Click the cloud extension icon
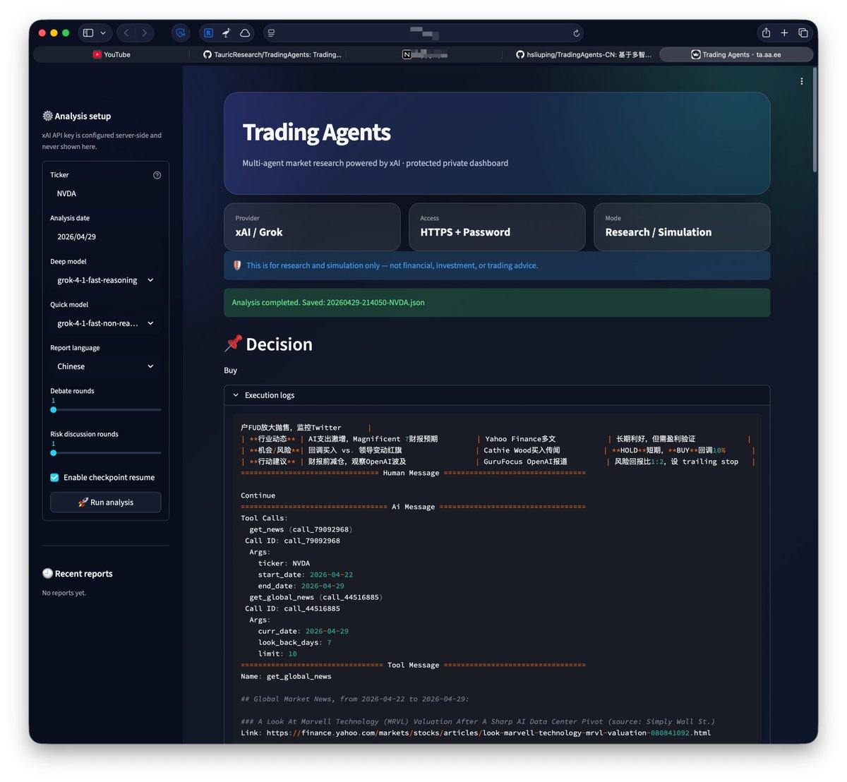The width and height of the screenshot is (847, 782). coord(245,32)
